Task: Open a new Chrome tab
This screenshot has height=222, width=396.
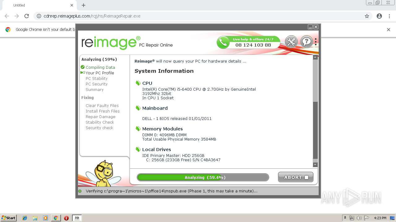Action: tap(84, 5)
